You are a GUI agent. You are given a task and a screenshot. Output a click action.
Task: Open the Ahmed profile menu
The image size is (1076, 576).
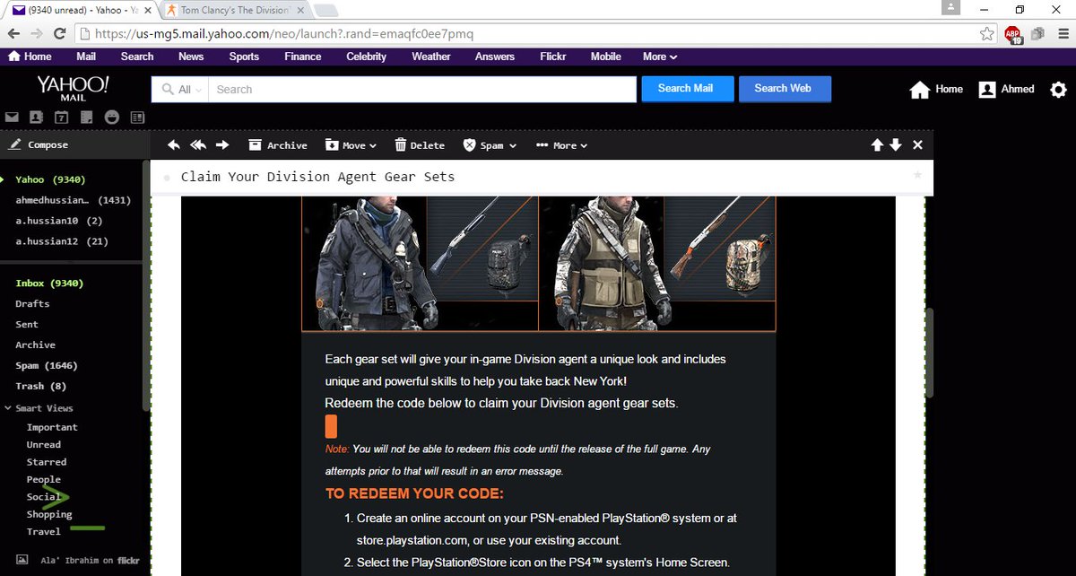1006,90
